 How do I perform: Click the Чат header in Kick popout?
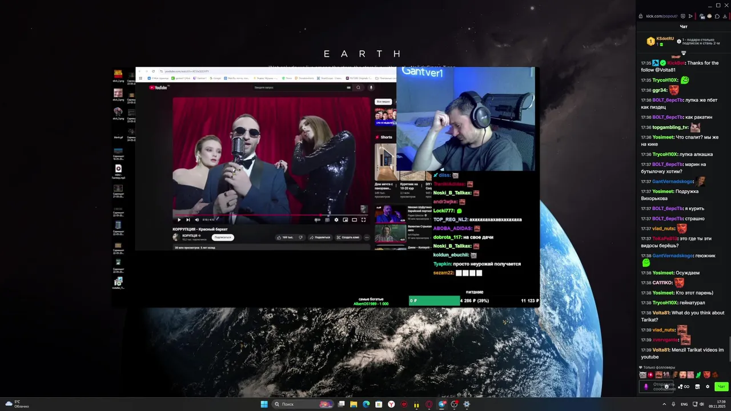684,26
